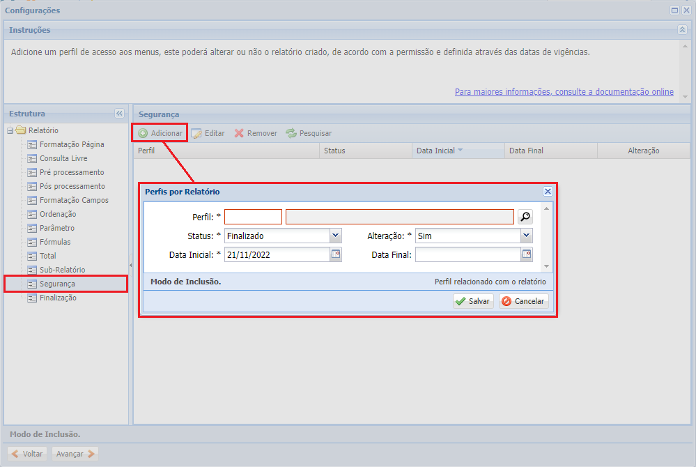Sort by the Data Inicial column header

pyautogui.click(x=435, y=151)
